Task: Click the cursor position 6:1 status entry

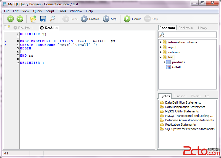Action: (6, 154)
